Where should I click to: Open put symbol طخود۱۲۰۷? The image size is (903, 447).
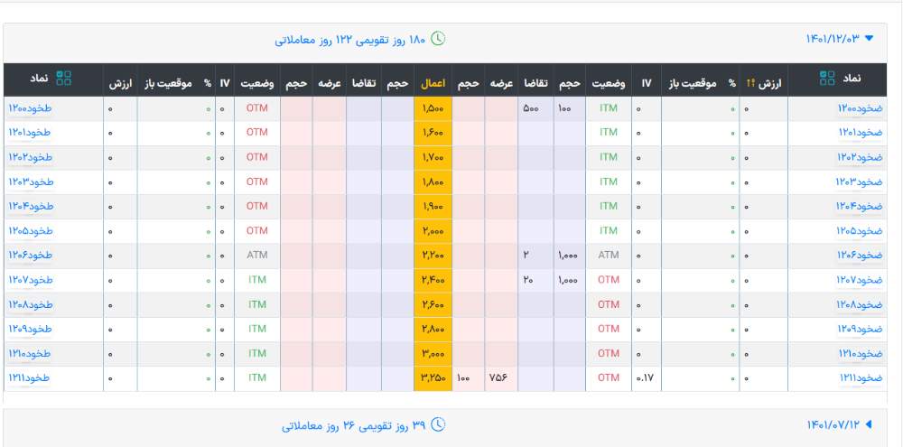tap(30, 280)
